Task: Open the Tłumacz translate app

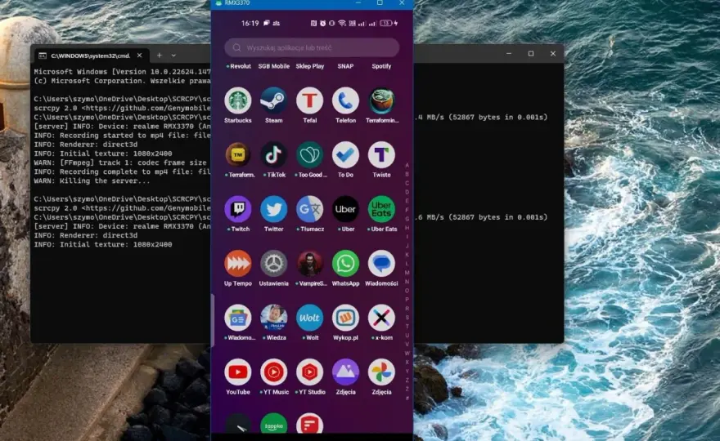Action: pyautogui.click(x=309, y=209)
